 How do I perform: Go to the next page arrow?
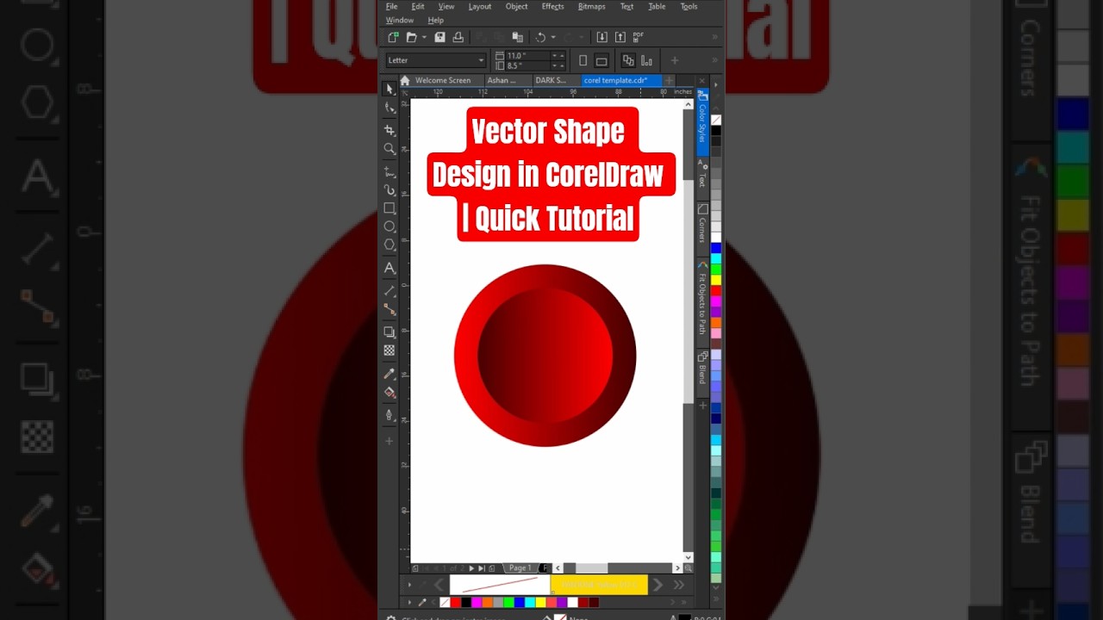point(471,568)
